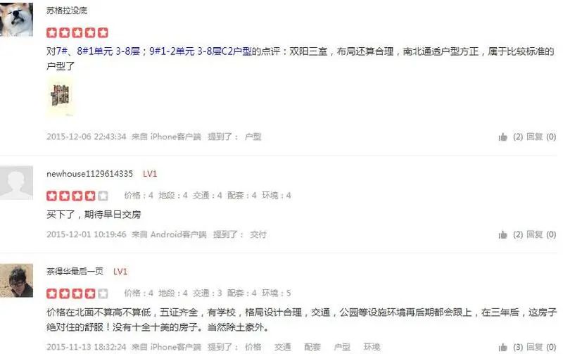Open username newhouse1129614335 profile
Screen dimensions: 563x354
[89, 174]
